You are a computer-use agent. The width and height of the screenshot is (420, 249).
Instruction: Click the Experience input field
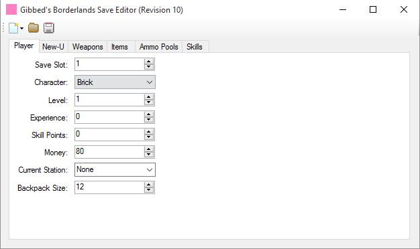(109, 117)
